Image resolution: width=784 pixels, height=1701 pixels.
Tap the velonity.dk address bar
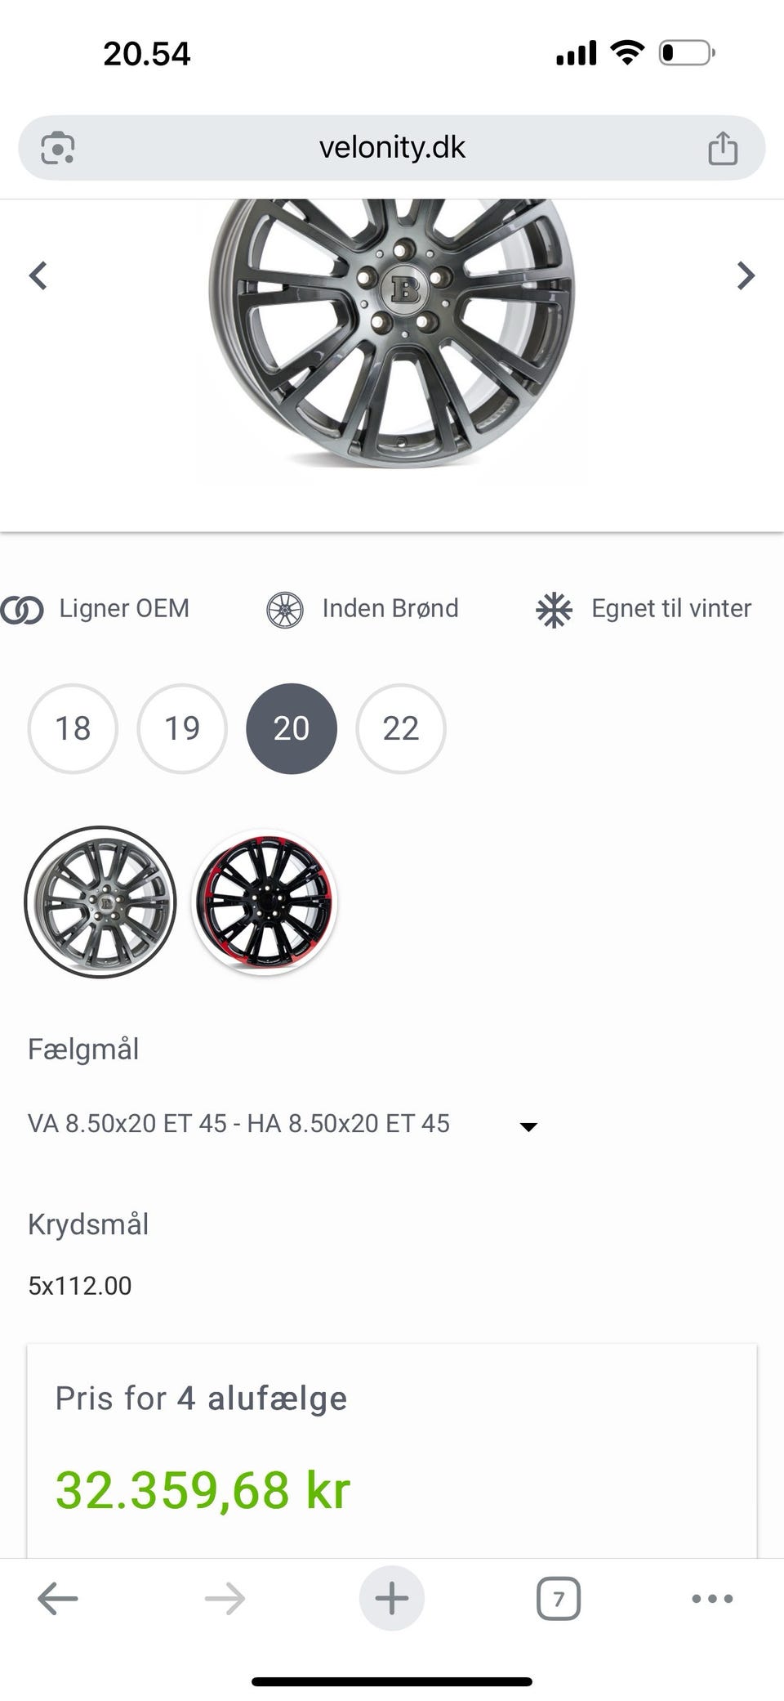[x=392, y=148]
